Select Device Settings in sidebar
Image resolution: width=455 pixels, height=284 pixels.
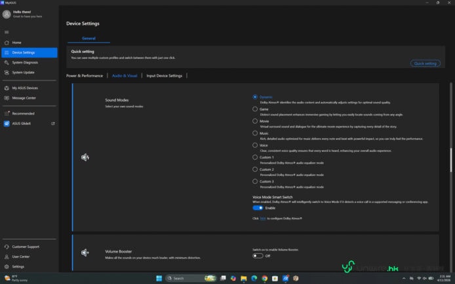[x=29, y=52]
